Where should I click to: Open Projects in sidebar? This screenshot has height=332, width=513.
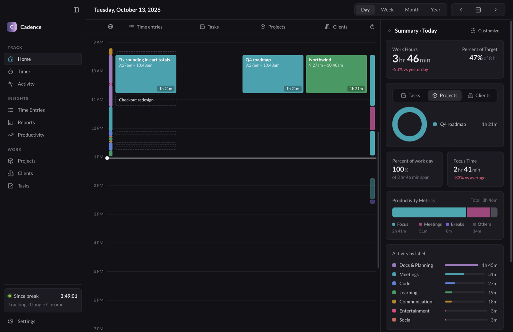coord(43,161)
